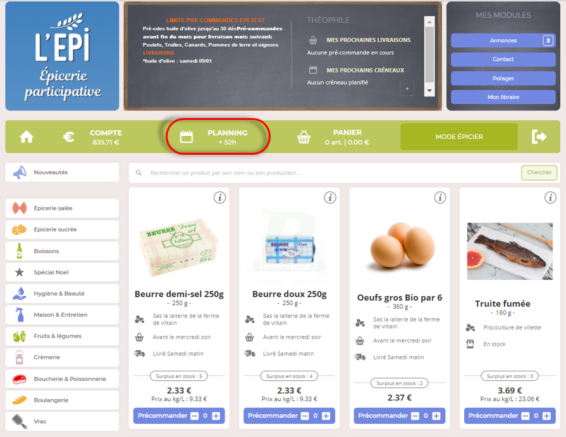Go to the home page icon
Screen dimensions: 566x437
click(x=27, y=136)
